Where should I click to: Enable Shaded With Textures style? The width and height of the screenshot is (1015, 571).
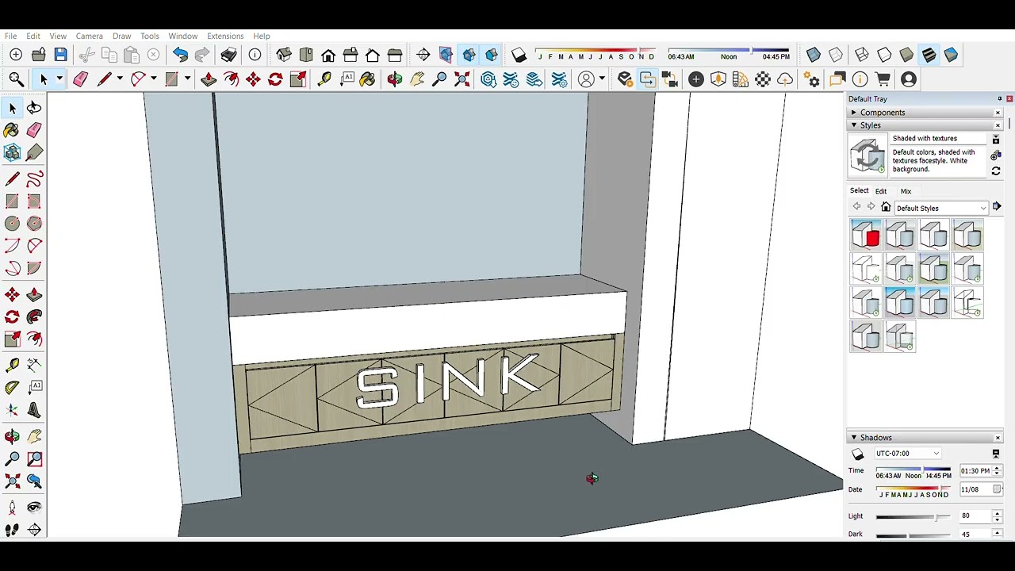coord(929,55)
